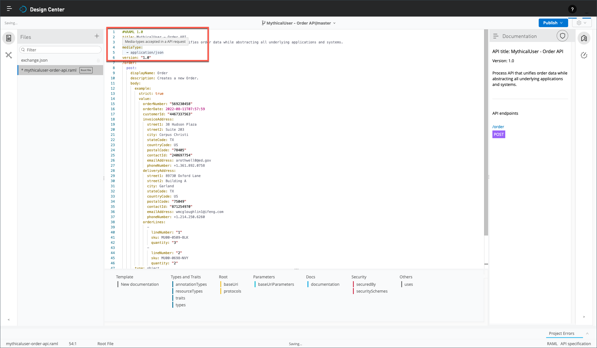
Task: Open the Project Errors tab
Action: [561, 333]
